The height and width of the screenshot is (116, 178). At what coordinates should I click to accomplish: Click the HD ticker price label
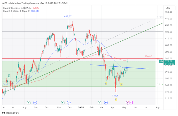click(x=161, y=61)
